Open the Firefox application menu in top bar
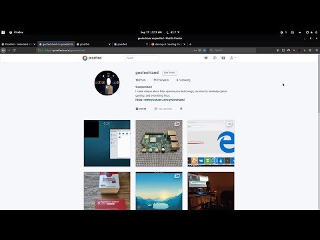 [16, 33]
